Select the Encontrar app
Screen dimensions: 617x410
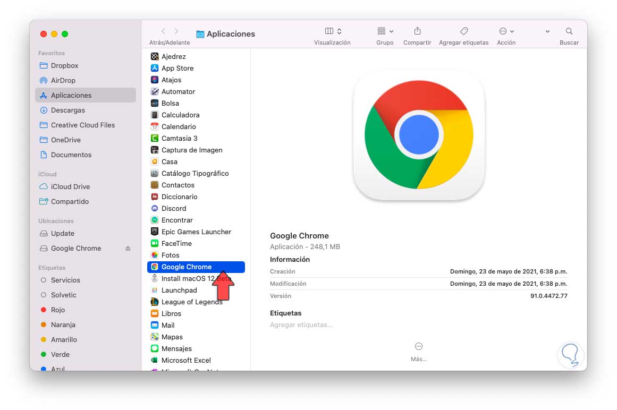(x=196, y=220)
